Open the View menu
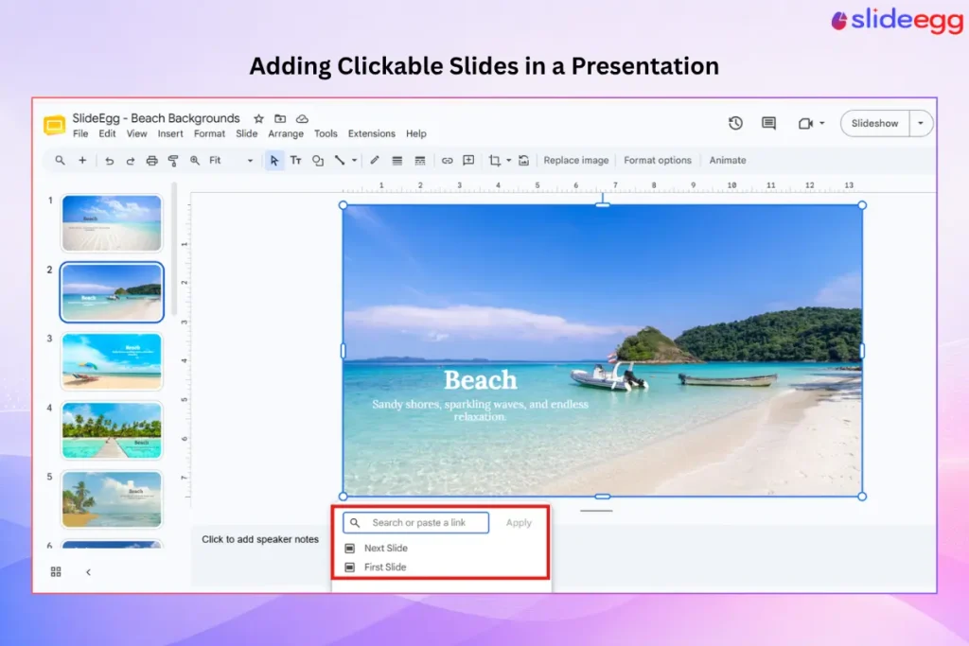The height and width of the screenshot is (646, 969). coord(136,134)
